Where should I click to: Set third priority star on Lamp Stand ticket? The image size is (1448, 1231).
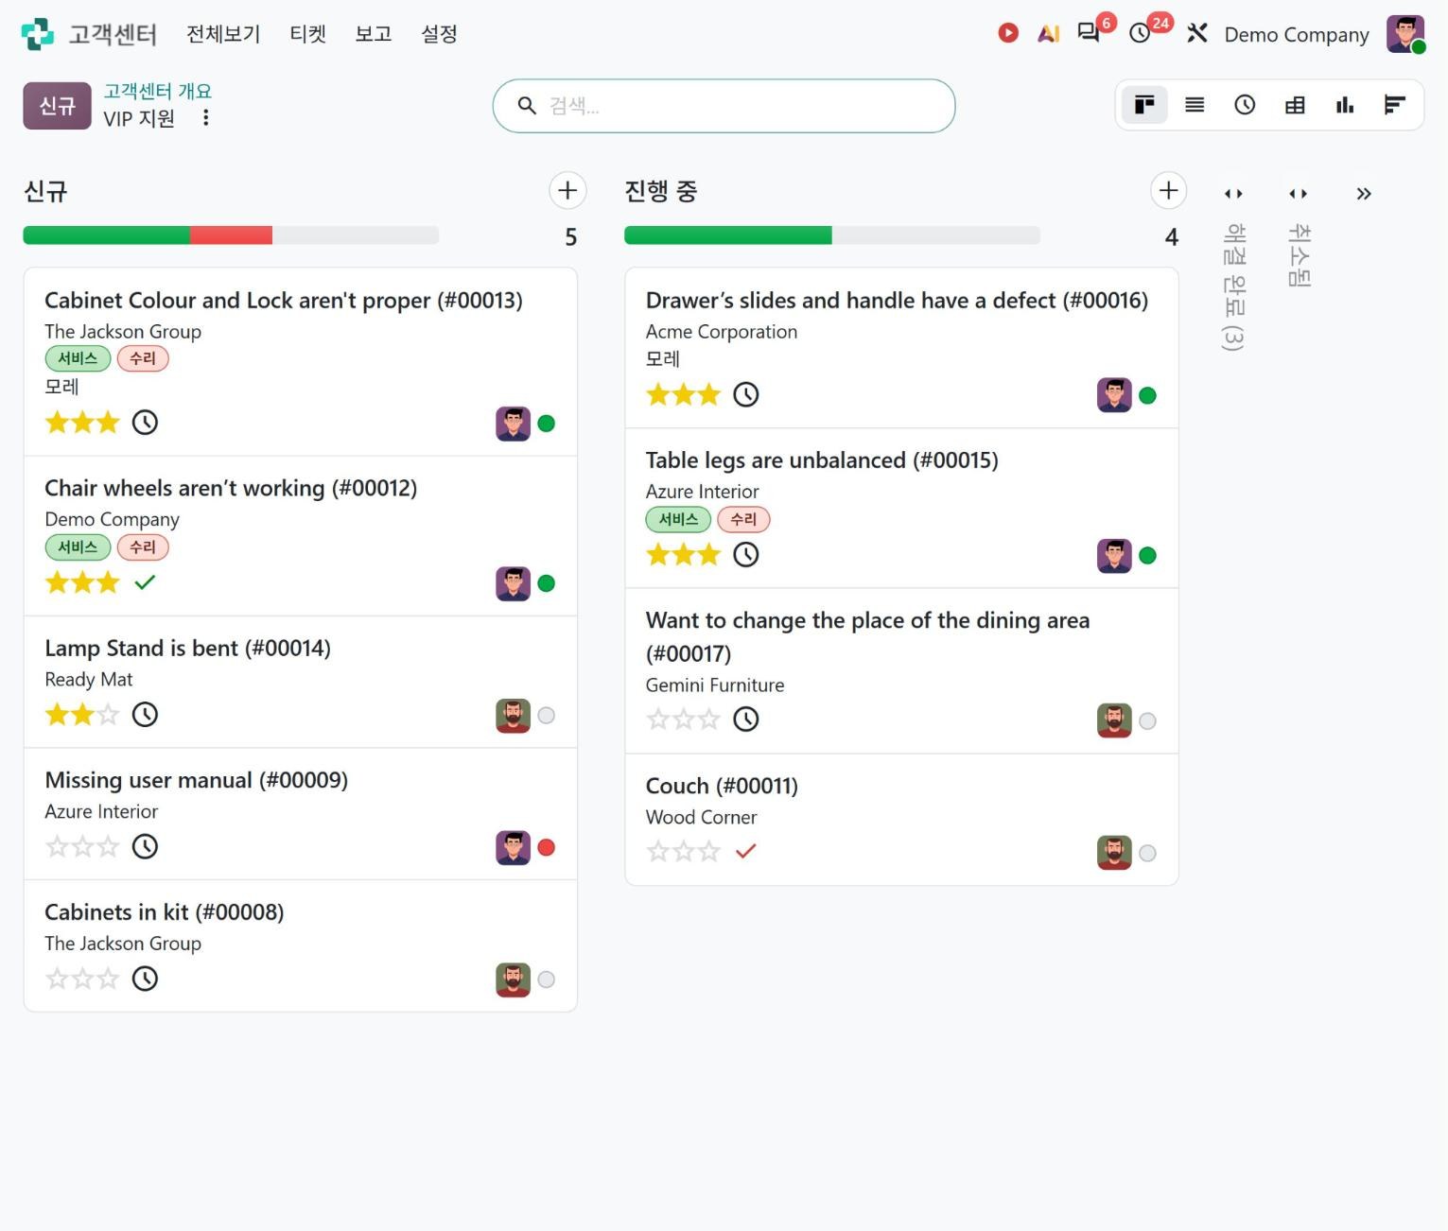(108, 715)
